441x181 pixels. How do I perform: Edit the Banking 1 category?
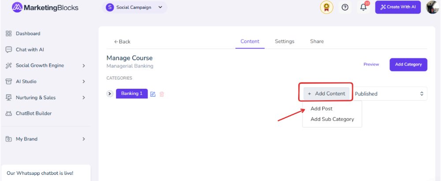(x=153, y=94)
